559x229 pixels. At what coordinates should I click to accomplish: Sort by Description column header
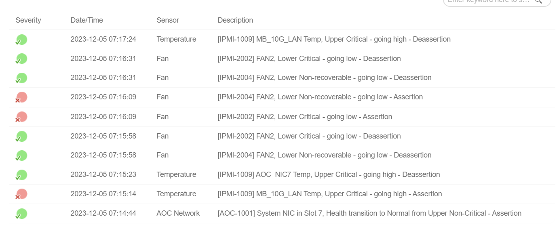click(235, 20)
